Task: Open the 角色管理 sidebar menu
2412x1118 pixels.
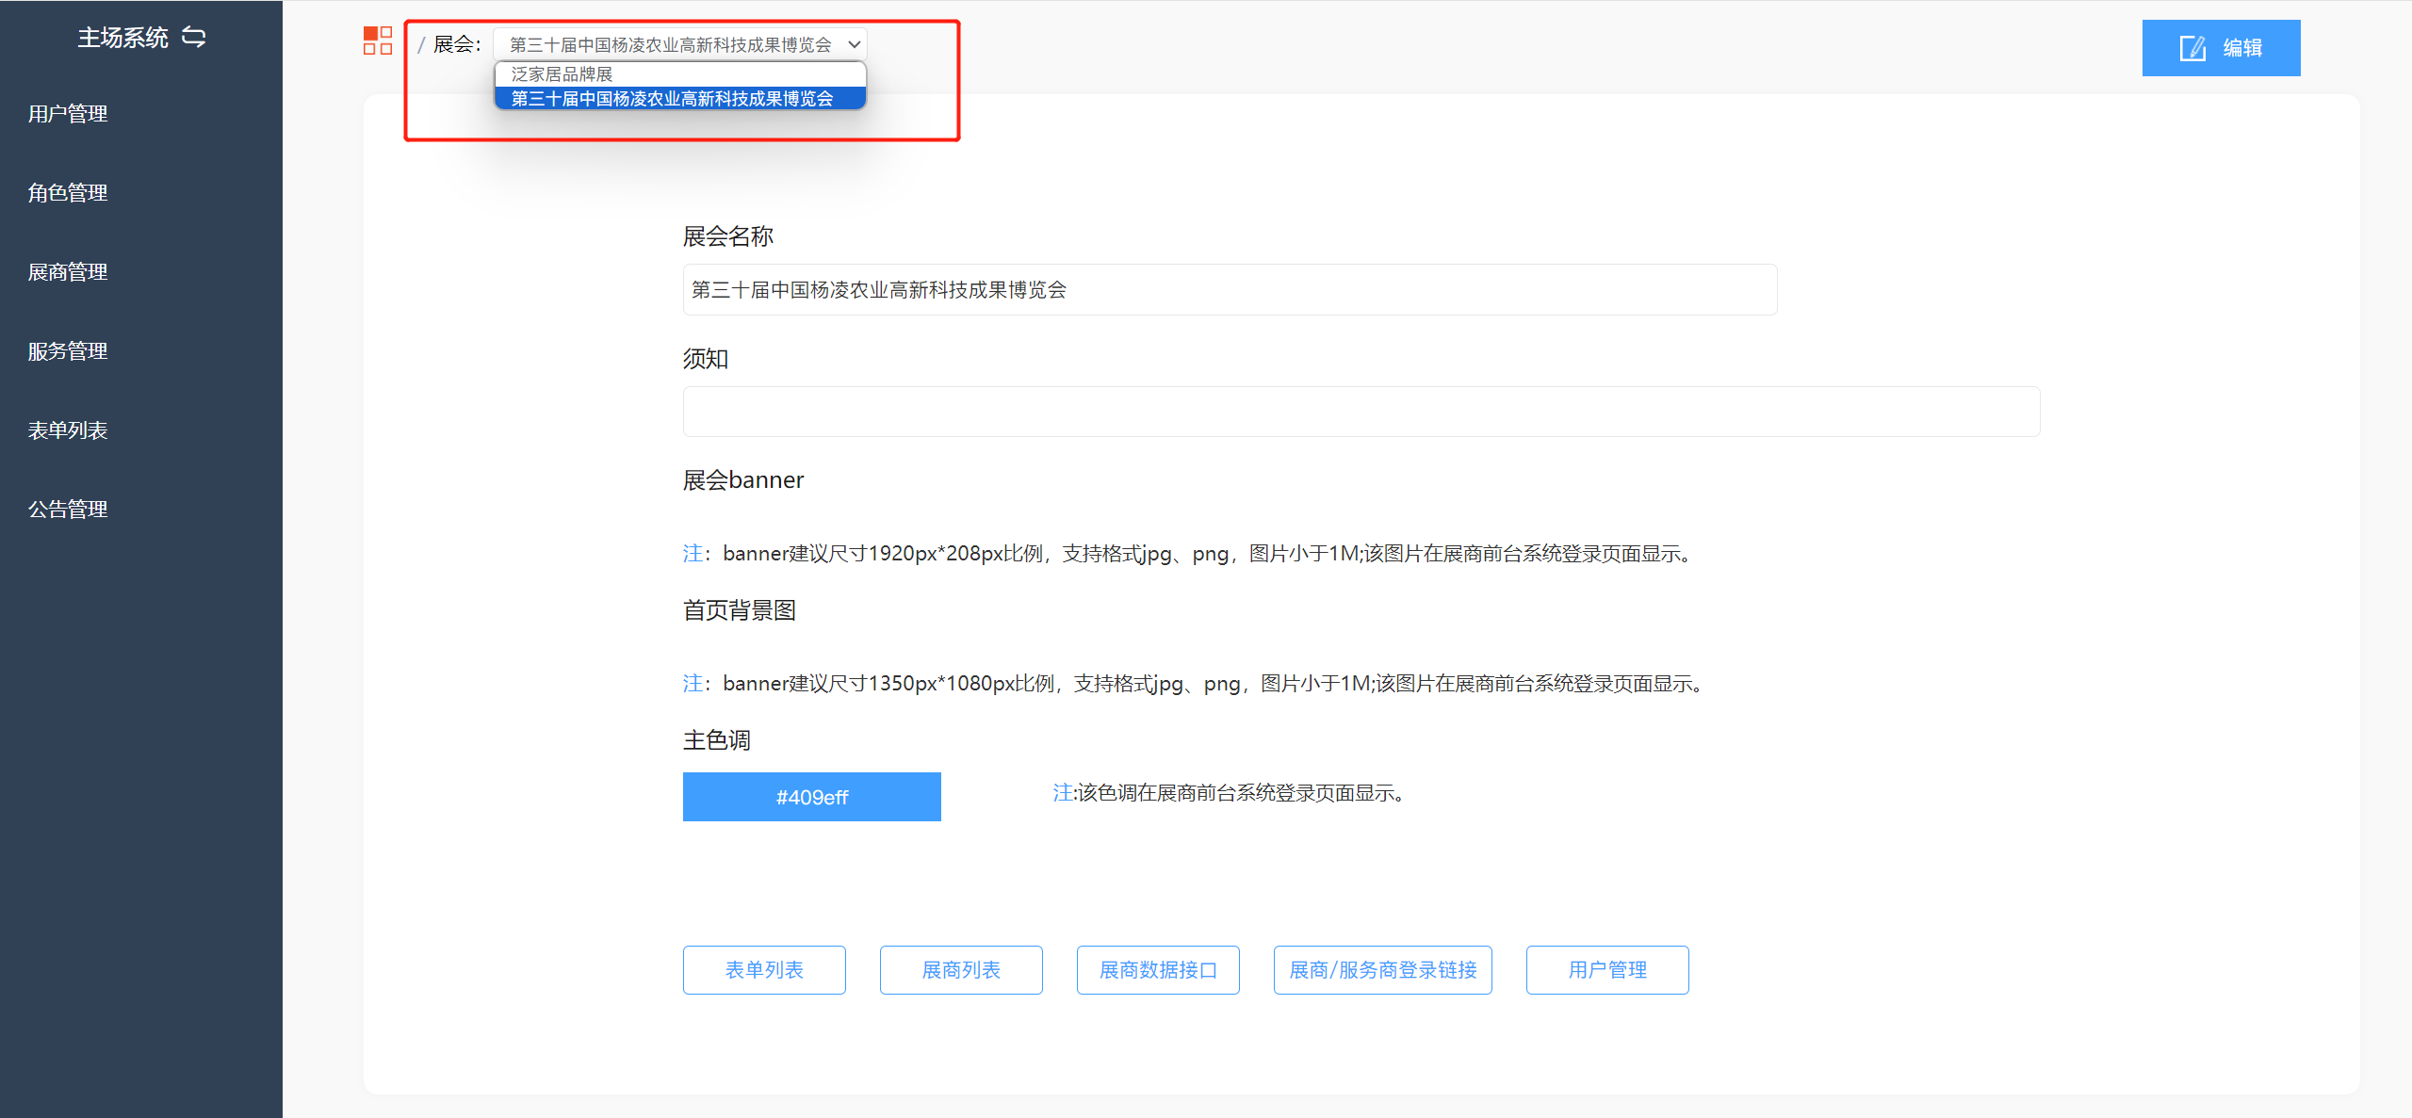Action: point(68,193)
